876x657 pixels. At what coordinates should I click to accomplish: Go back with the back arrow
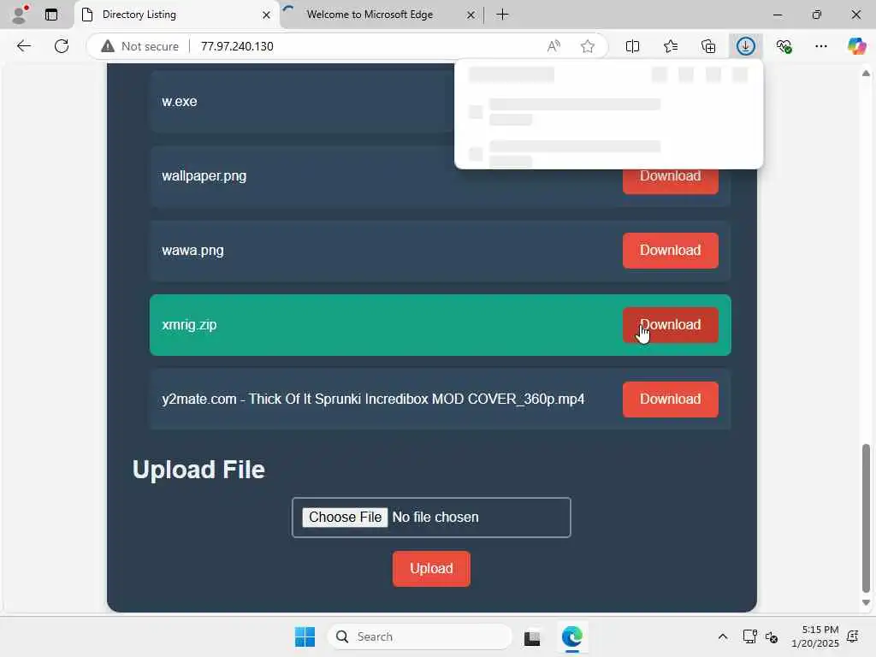(23, 46)
